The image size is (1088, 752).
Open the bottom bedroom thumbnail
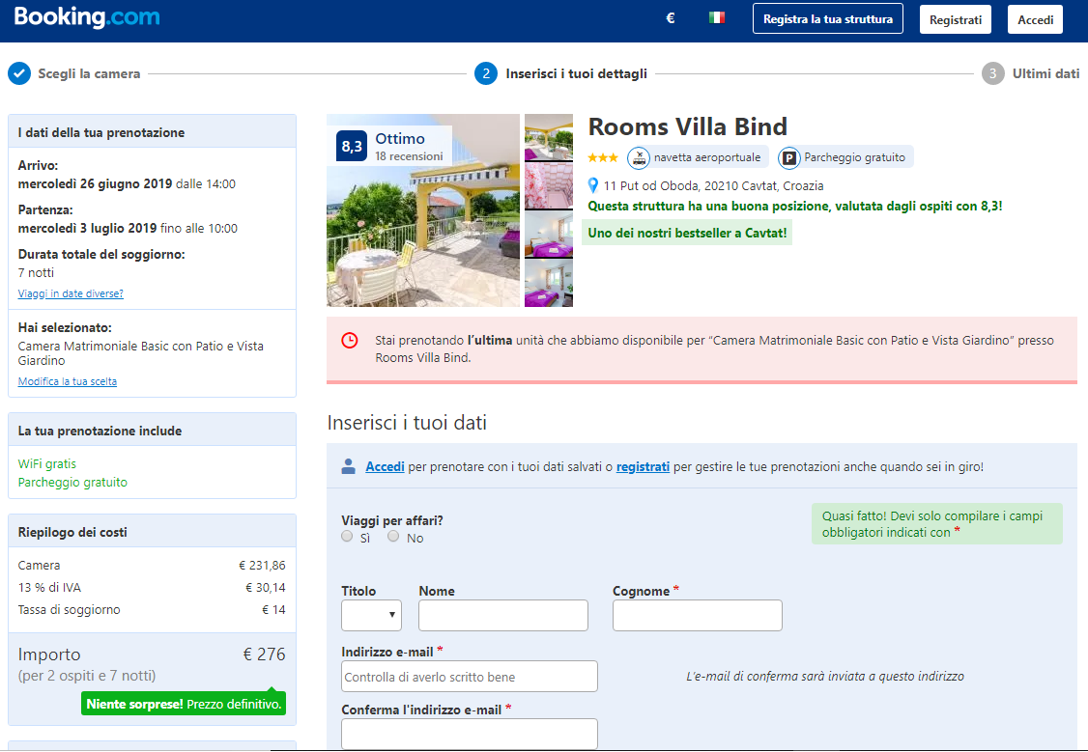point(549,284)
